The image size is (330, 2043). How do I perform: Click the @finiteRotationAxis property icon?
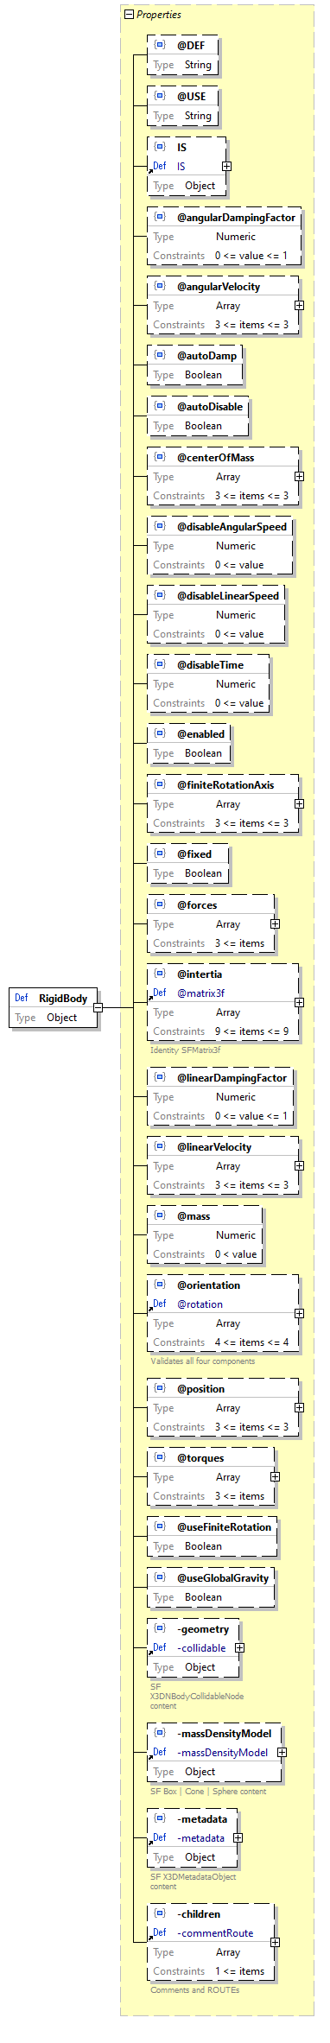point(160,784)
